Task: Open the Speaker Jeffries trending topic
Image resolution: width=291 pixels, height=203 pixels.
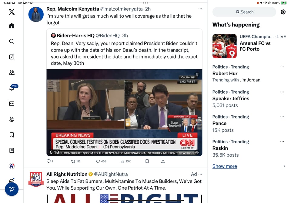Action: pos(231,98)
